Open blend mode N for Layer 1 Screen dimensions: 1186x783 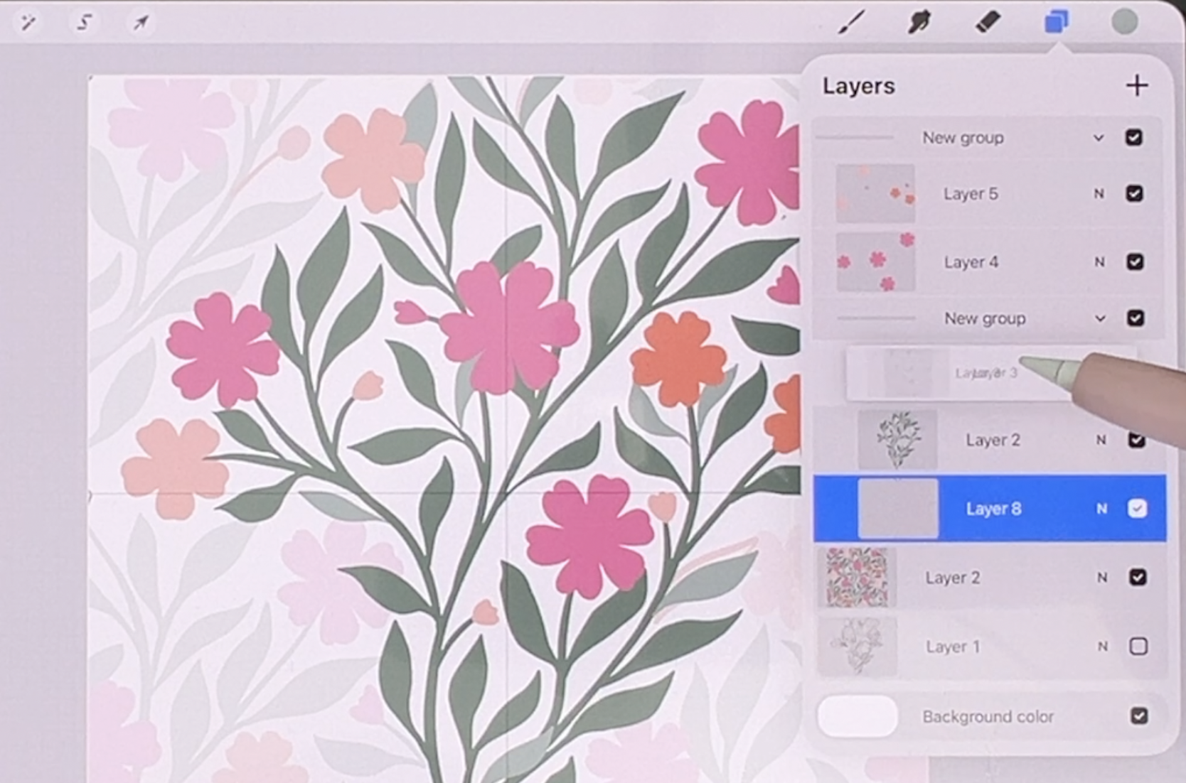pos(1103,647)
